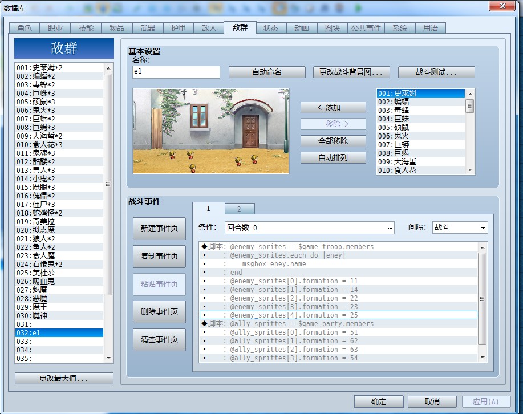Viewport: 523px width, 414px height.
Task: Switch to the 用语 tab
Action: coord(430,28)
